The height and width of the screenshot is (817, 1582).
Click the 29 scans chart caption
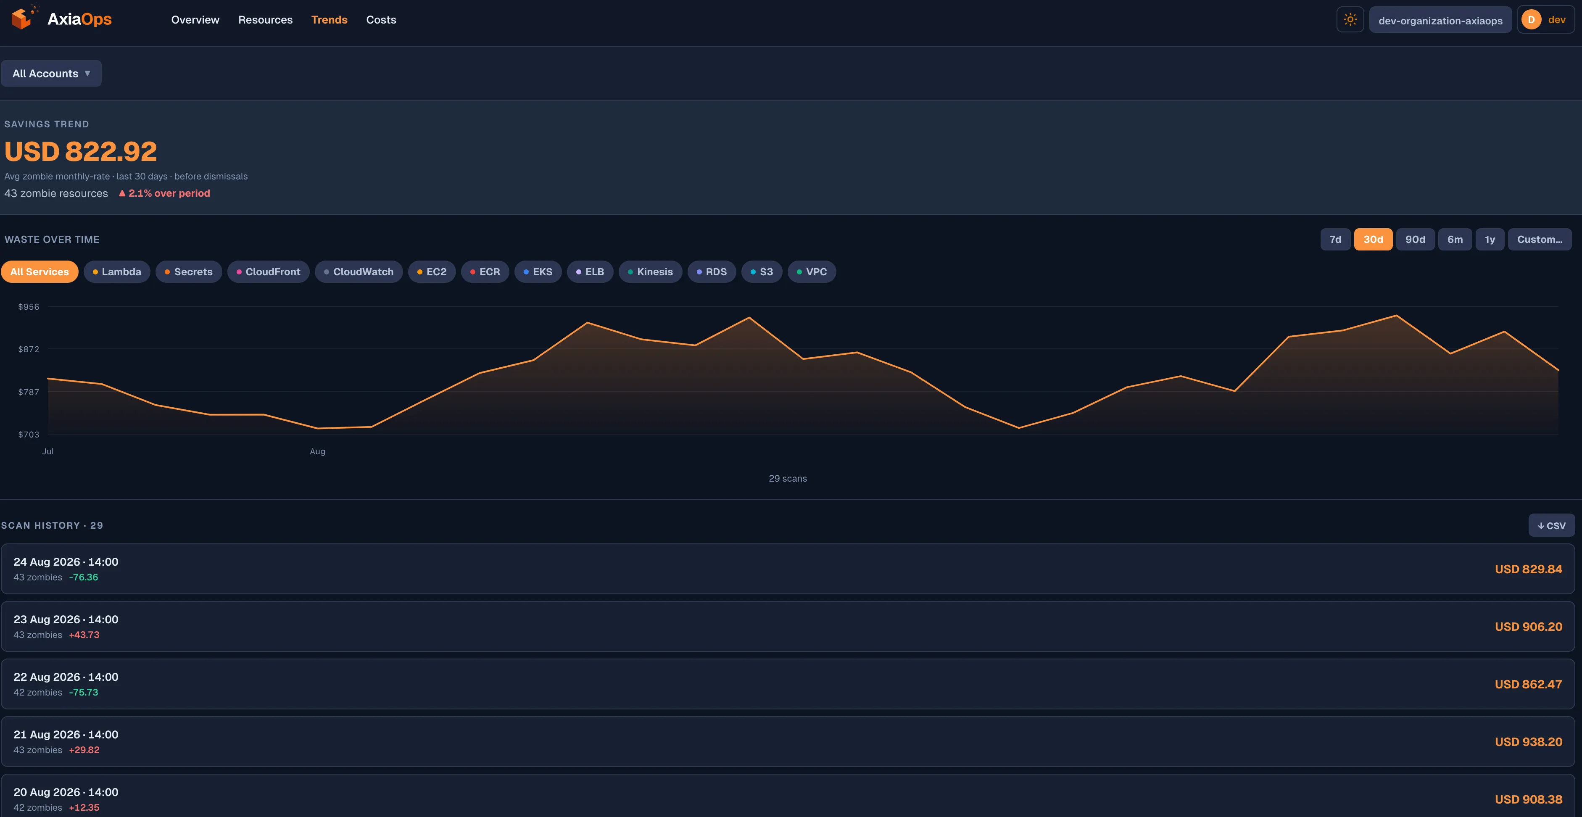click(x=788, y=479)
